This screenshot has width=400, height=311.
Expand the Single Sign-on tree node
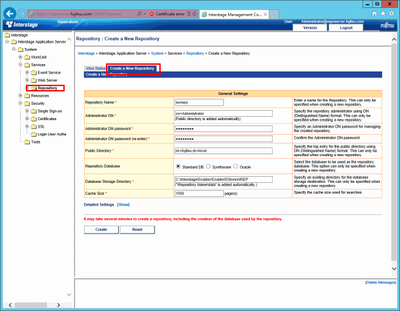pyautogui.click(x=27, y=111)
